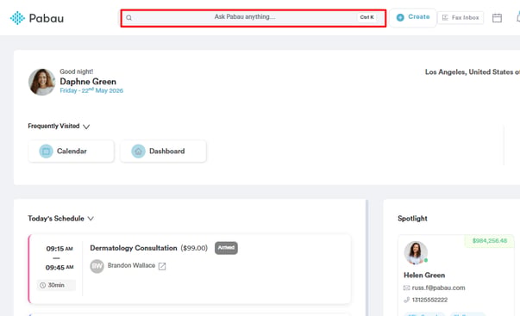This screenshot has height=316, width=520.
Task: Click Brandon Wallace avatar initials
Action: (97, 266)
